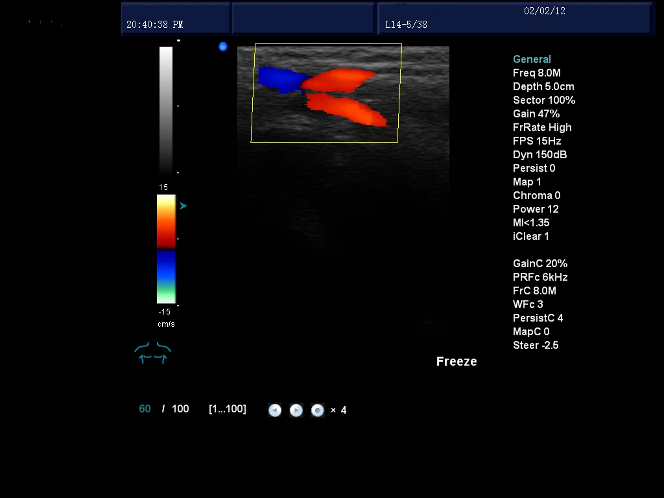
Task: Click the upper red flow region
Action: (x=338, y=80)
